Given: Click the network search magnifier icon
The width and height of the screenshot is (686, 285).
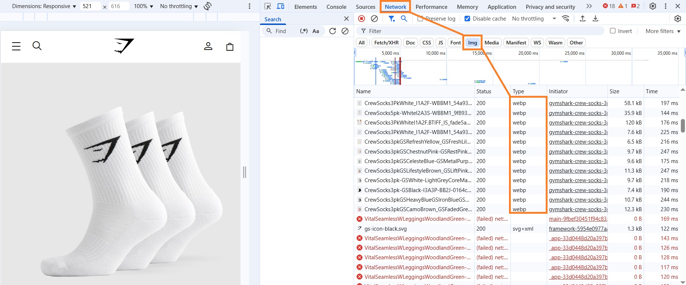Looking at the screenshot, I should pyautogui.click(x=404, y=19).
